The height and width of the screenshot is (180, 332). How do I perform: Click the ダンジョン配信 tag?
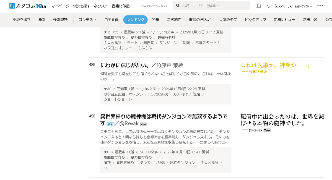(152, 163)
